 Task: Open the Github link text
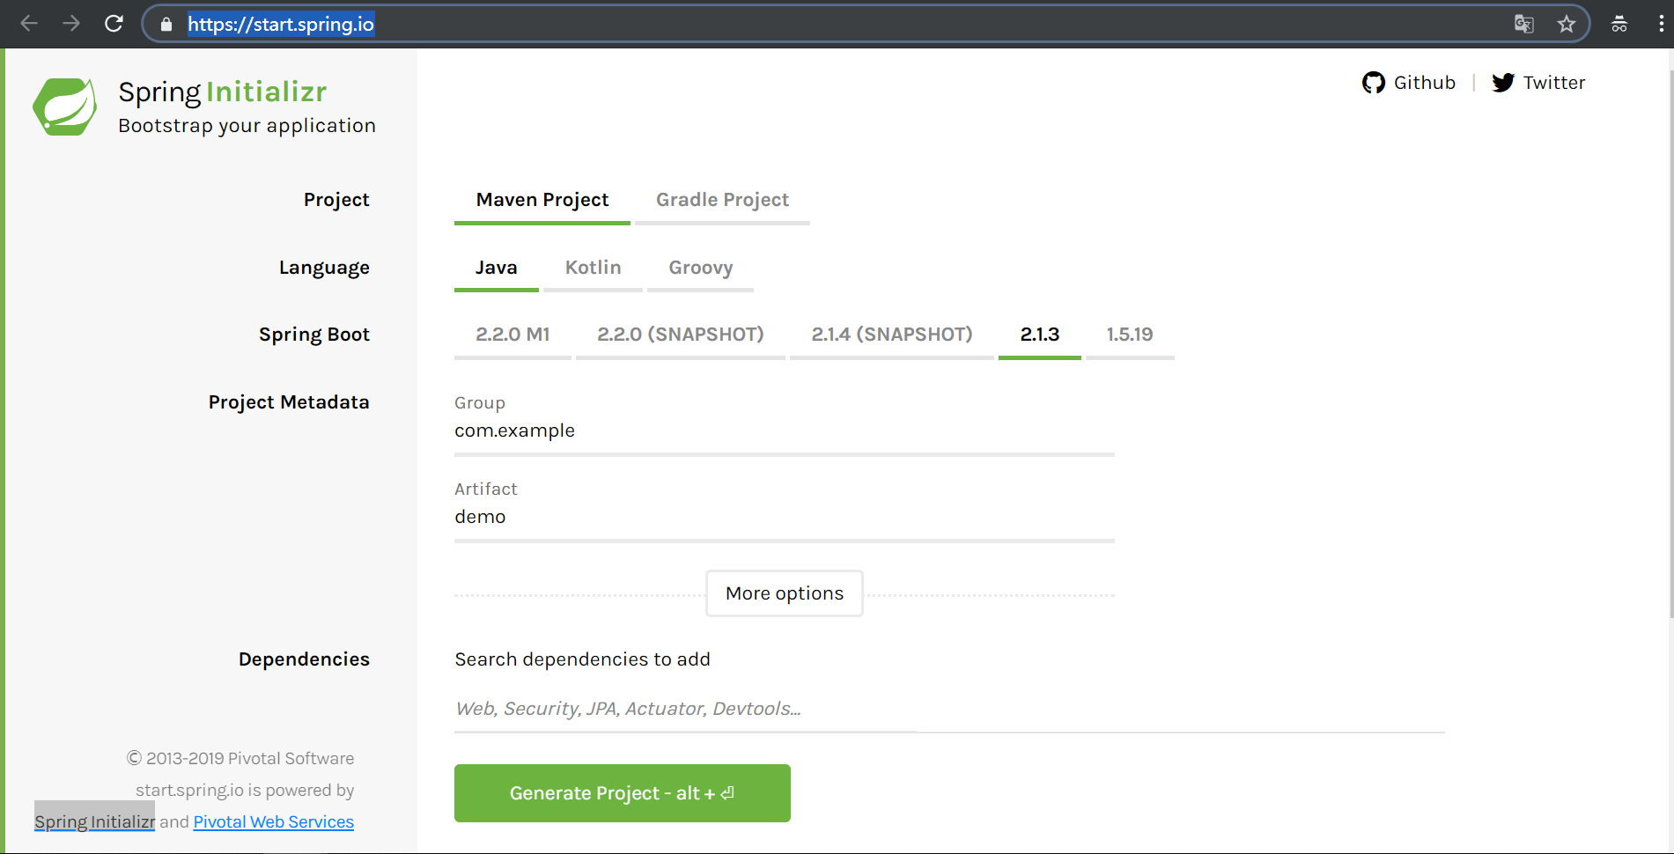pyautogui.click(x=1424, y=83)
